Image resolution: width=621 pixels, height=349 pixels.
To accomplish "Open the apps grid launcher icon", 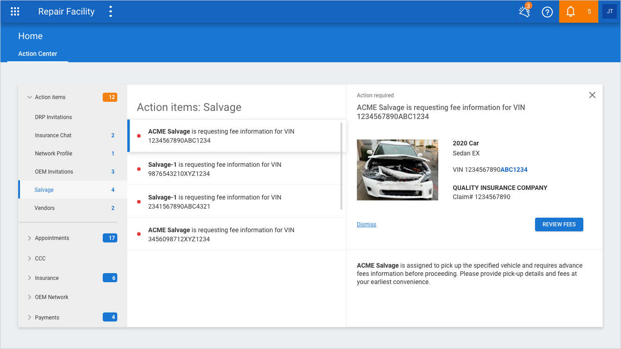I will tap(15, 12).
